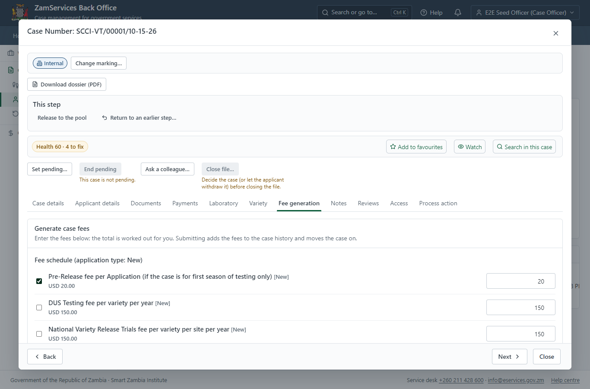Open Change marking options

pyautogui.click(x=98, y=63)
